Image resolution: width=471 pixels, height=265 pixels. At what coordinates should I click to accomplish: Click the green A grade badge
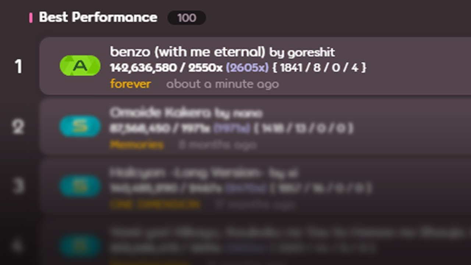tap(80, 66)
